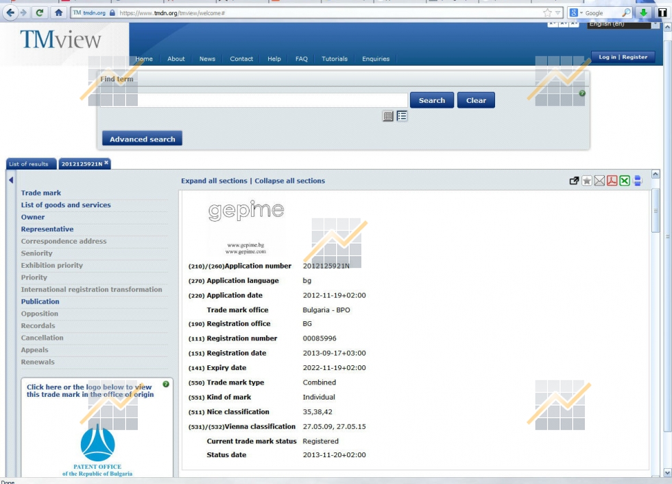Bookmark this page star icon
Image resolution: width=672 pixels, height=484 pixels.
tap(547, 13)
